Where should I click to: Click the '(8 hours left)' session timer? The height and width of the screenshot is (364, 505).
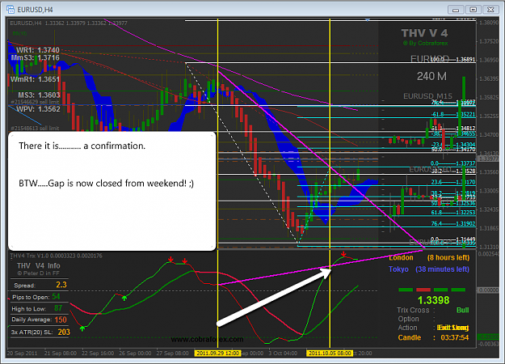(448, 257)
